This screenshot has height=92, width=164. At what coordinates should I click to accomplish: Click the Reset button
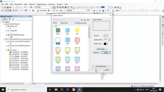106,53
